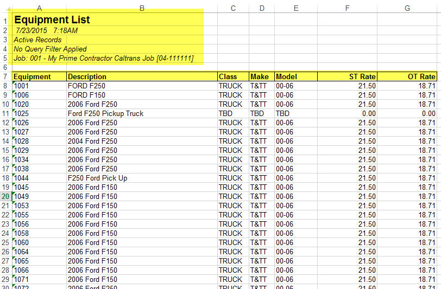Click the 'FORD F250' description cell
The width and height of the screenshot is (441, 289).
click(x=142, y=86)
